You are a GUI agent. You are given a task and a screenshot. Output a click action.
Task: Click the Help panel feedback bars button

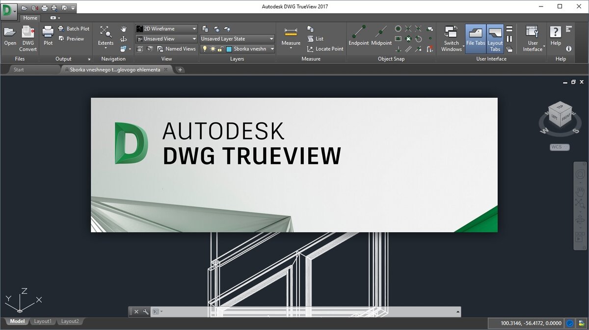coord(569,29)
